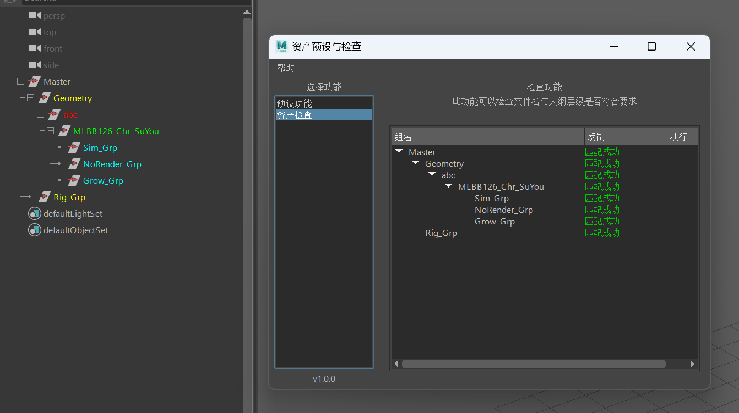
Task: Click the side camera icon in outliner
Action: tap(35, 65)
